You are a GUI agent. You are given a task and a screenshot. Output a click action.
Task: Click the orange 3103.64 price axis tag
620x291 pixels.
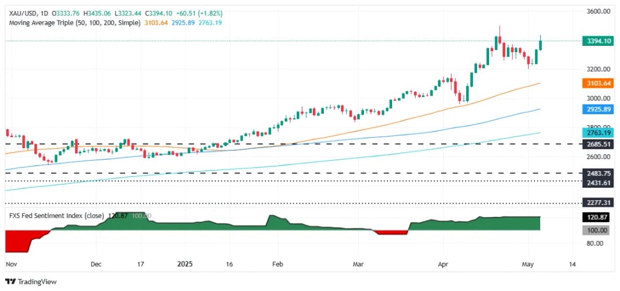pyautogui.click(x=596, y=83)
